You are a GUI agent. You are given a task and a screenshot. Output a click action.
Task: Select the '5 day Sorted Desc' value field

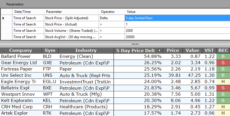[x=177, y=18]
